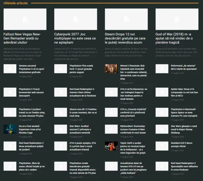Open 'Reformatul de neiertat MCU' article
203x181 pixels.
point(184,67)
